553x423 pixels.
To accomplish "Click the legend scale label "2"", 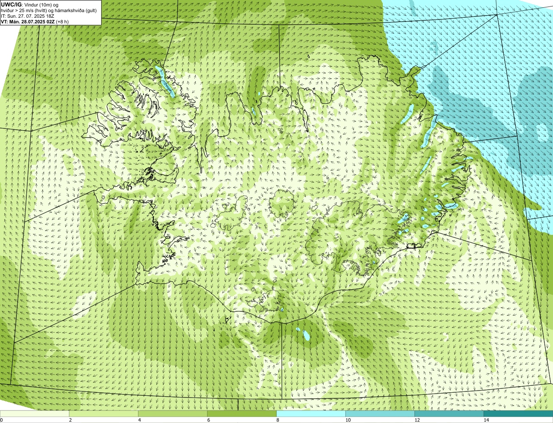I will [x=70, y=420].
